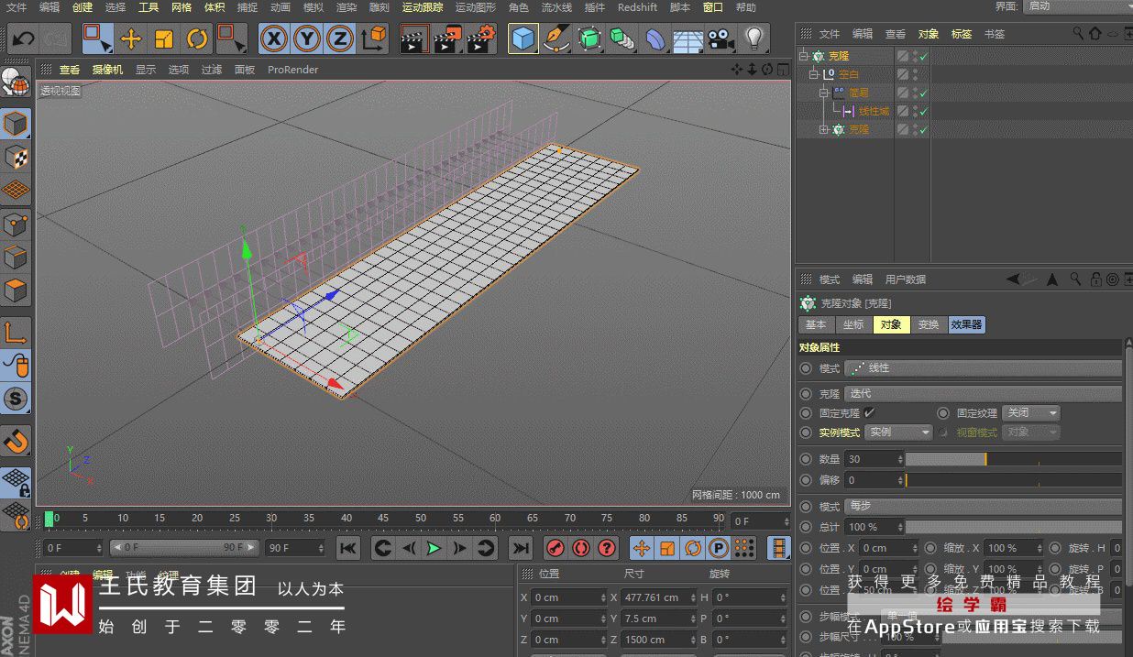Switch to the 效果器 tab
1133x657 pixels.
[966, 324]
